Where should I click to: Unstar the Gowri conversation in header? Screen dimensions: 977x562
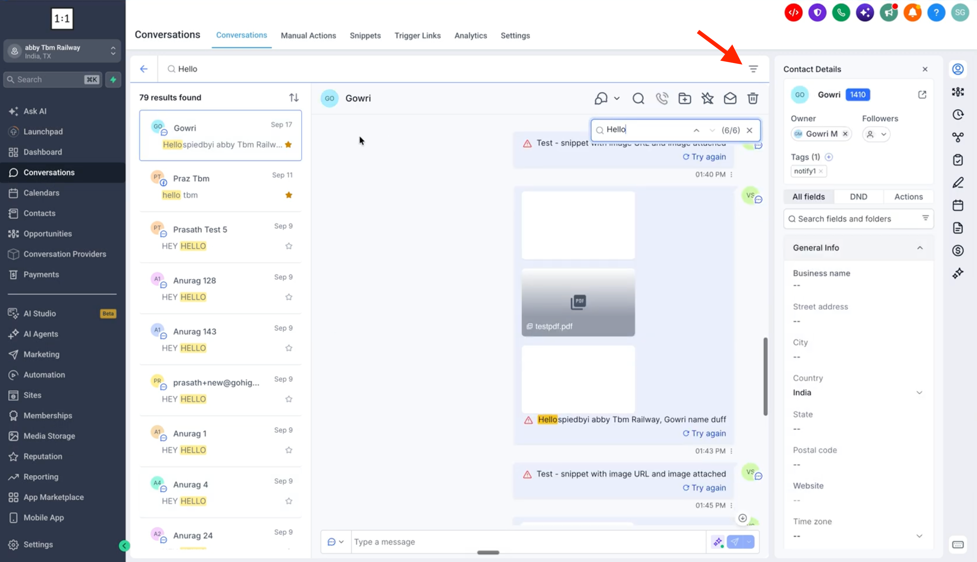point(707,98)
